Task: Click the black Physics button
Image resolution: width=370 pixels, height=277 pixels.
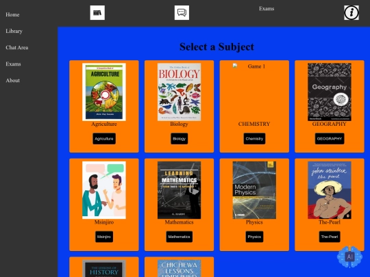Action: coord(254,237)
